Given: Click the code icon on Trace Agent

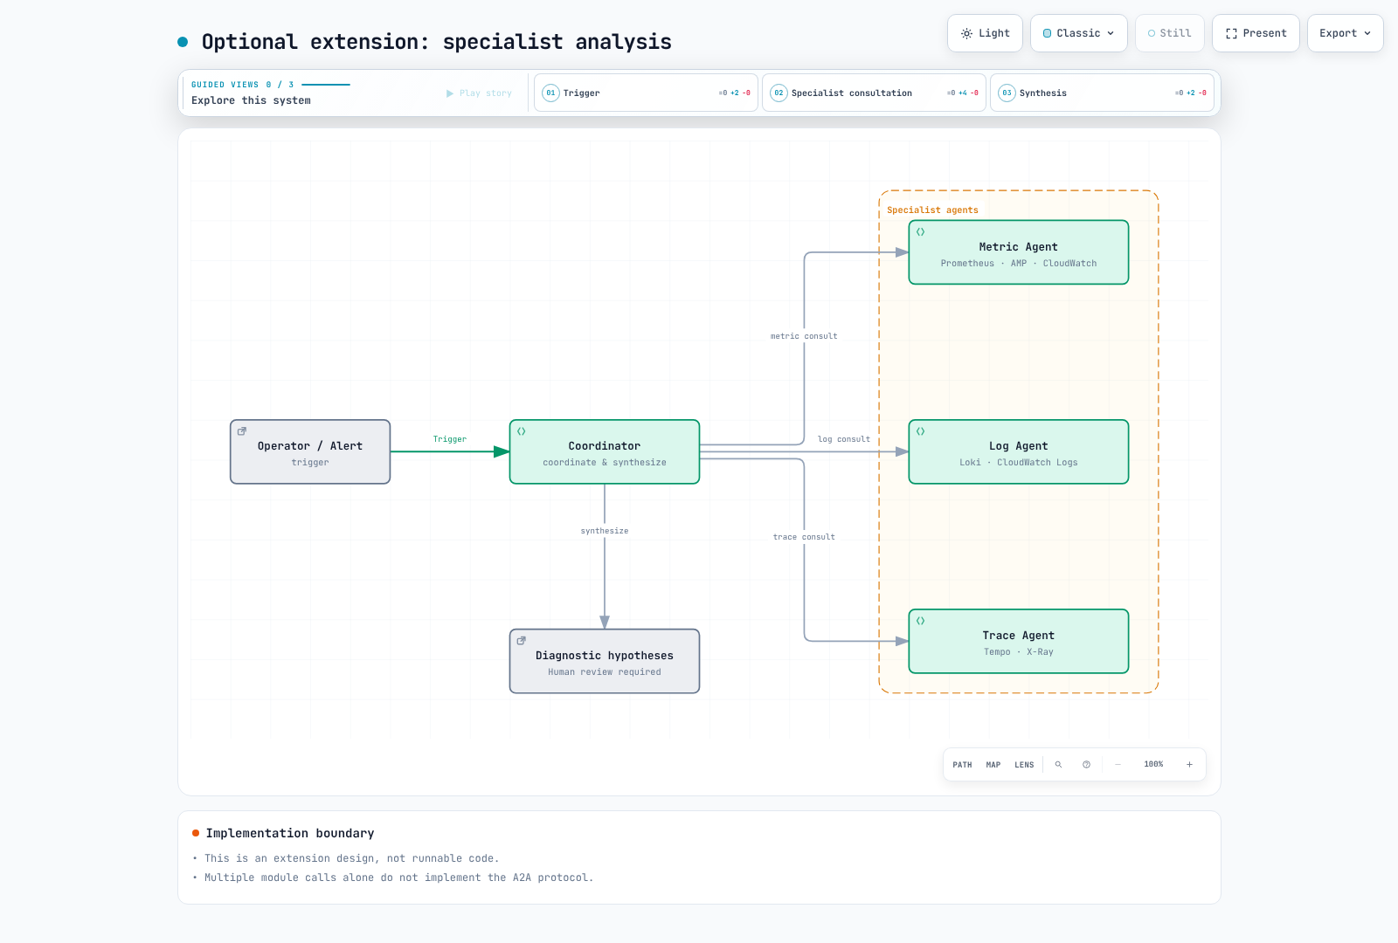Looking at the screenshot, I should pos(921,621).
